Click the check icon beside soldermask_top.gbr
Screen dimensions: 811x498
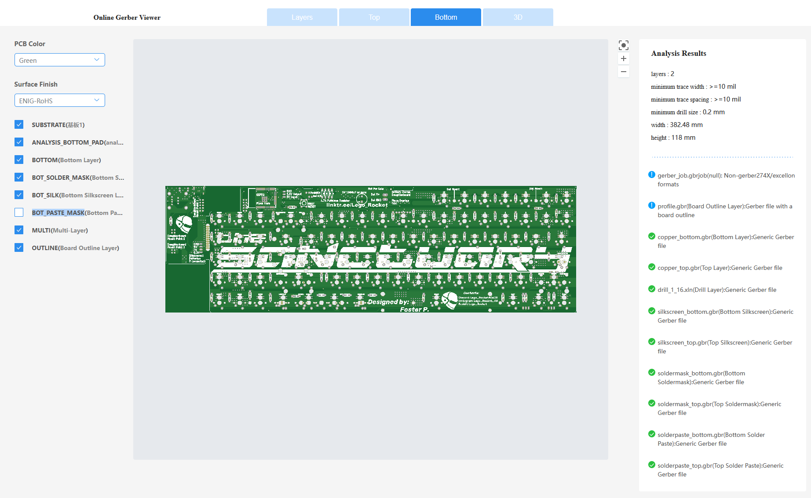651,403
